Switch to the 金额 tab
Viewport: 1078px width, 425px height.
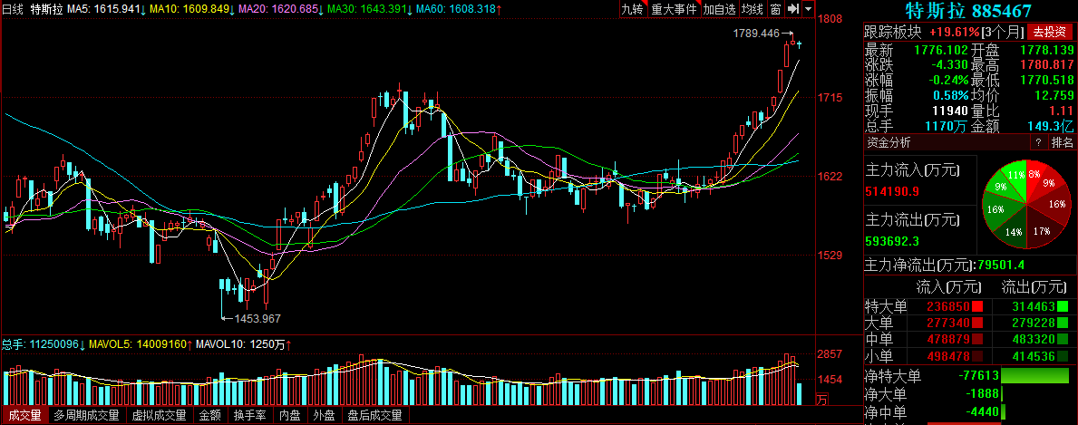[210, 415]
